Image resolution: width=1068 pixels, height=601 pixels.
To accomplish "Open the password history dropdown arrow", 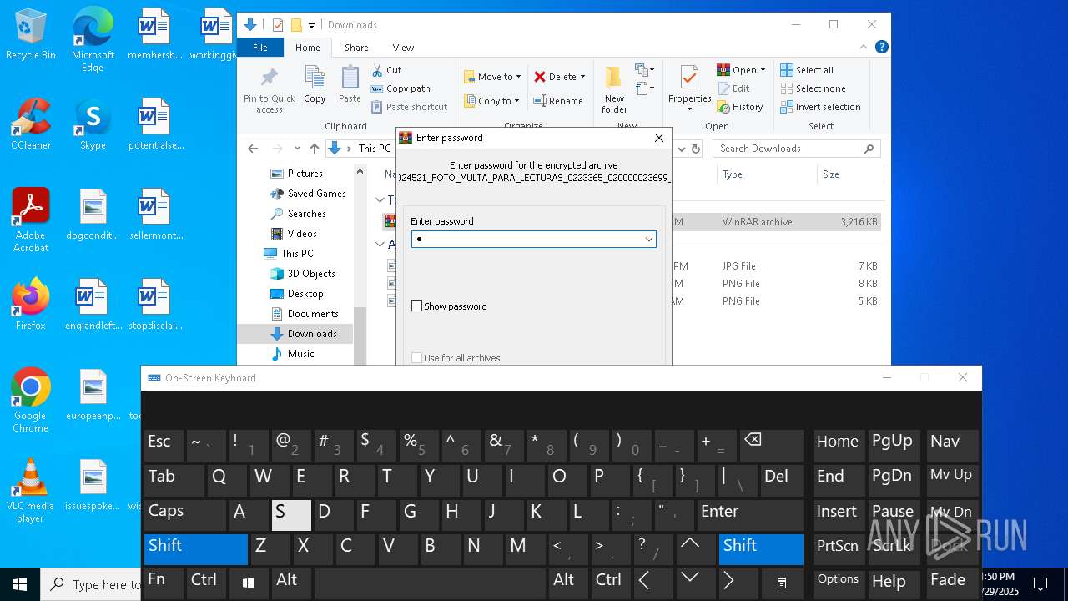I will click(x=648, y=240).
